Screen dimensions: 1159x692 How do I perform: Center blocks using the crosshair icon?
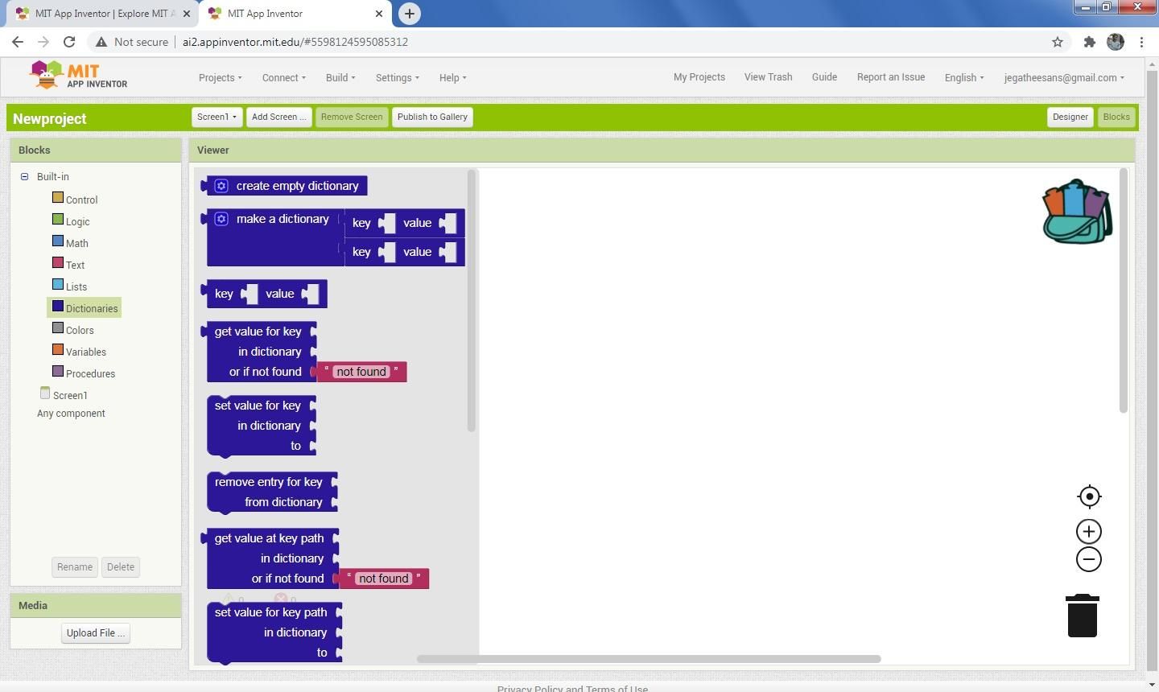1089,496
